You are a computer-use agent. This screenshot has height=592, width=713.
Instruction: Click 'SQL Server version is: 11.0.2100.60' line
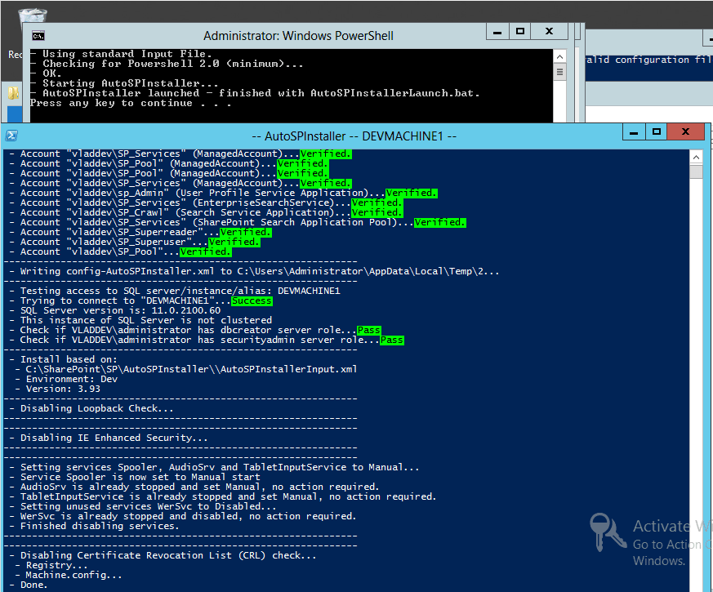(x=115, y=310)
